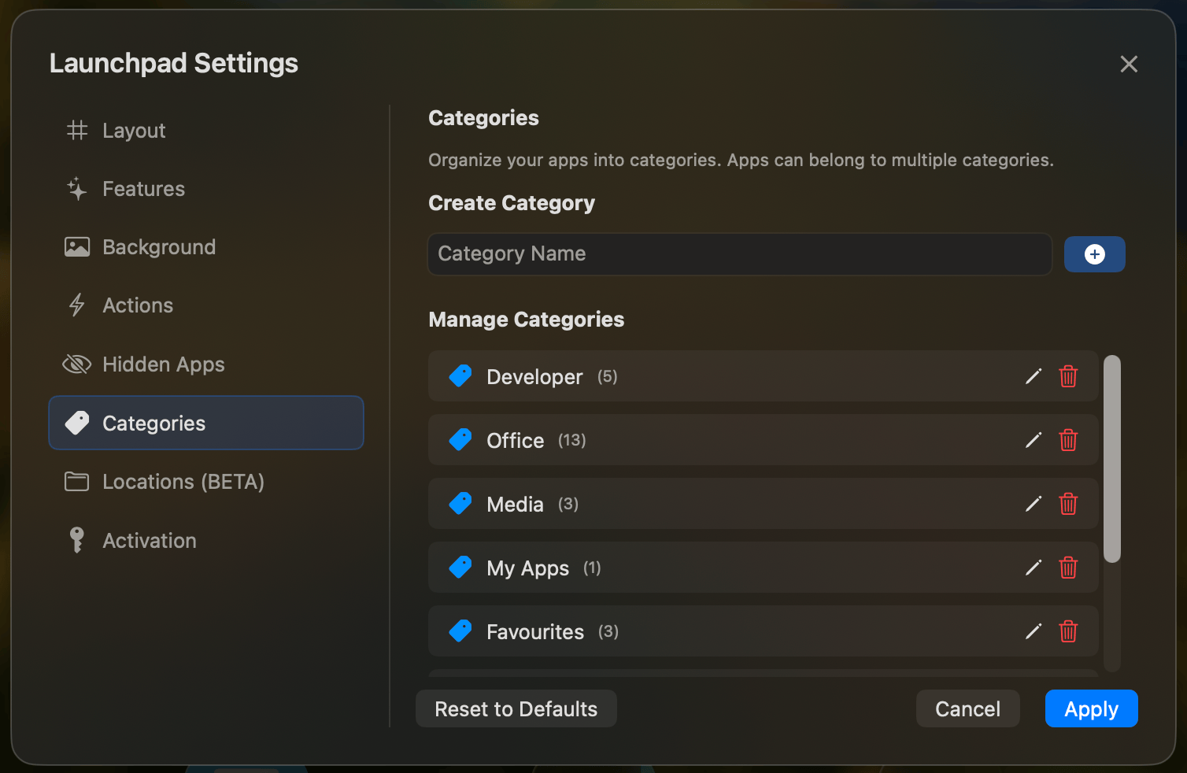Screen dimensions: 1187x773
Task: Edit the My Apps category
Action: [1033, 568]
